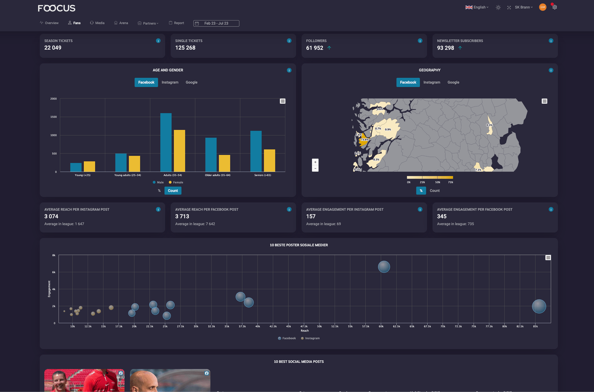
Task: Click the first social media post thumbnail
Action: point(84,380)
